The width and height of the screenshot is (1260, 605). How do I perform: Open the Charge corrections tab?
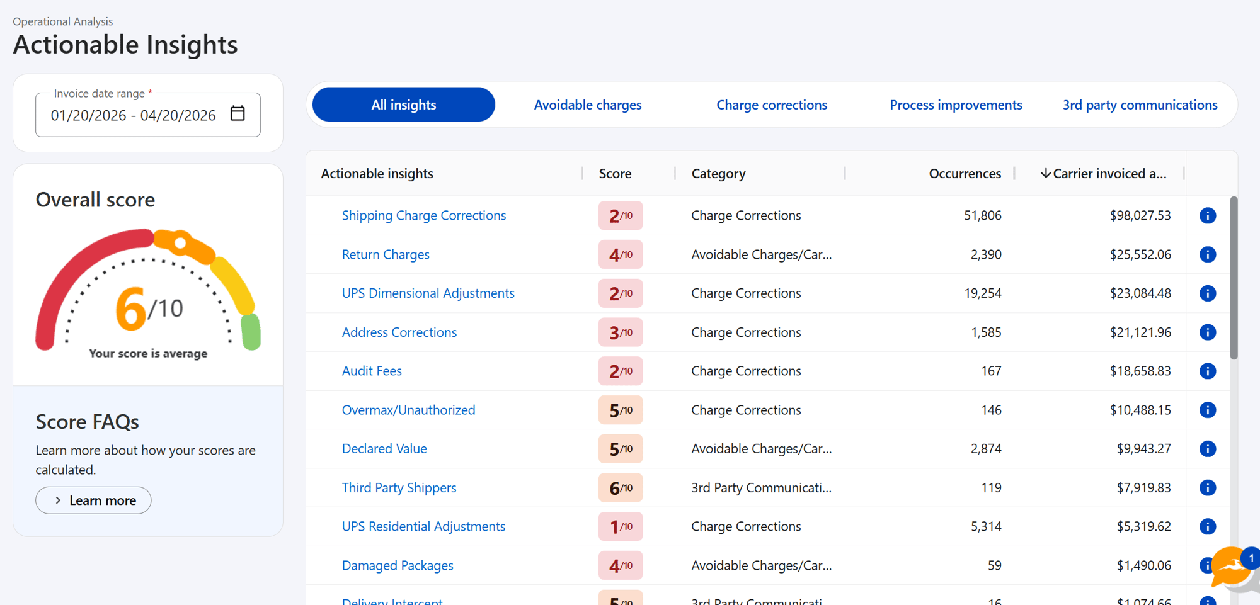[772, 105]
